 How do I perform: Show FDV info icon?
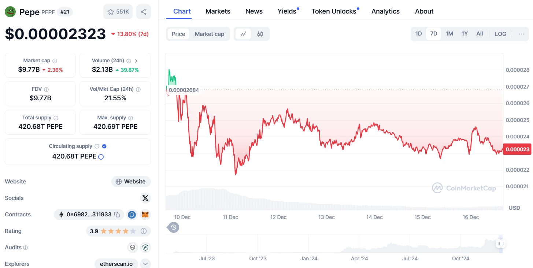tap(46, 89)
